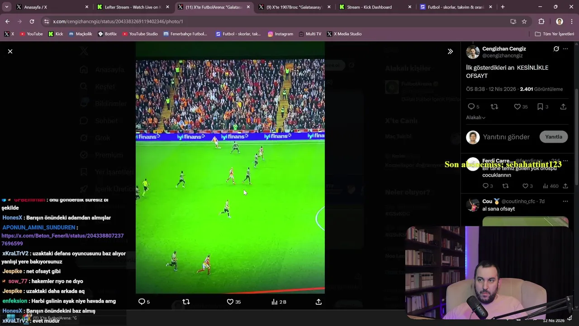Viewport: 579px width, 326px height.
Task: Open more options for Cengizhan Cengiz's tweet
Action: [565, 49]
